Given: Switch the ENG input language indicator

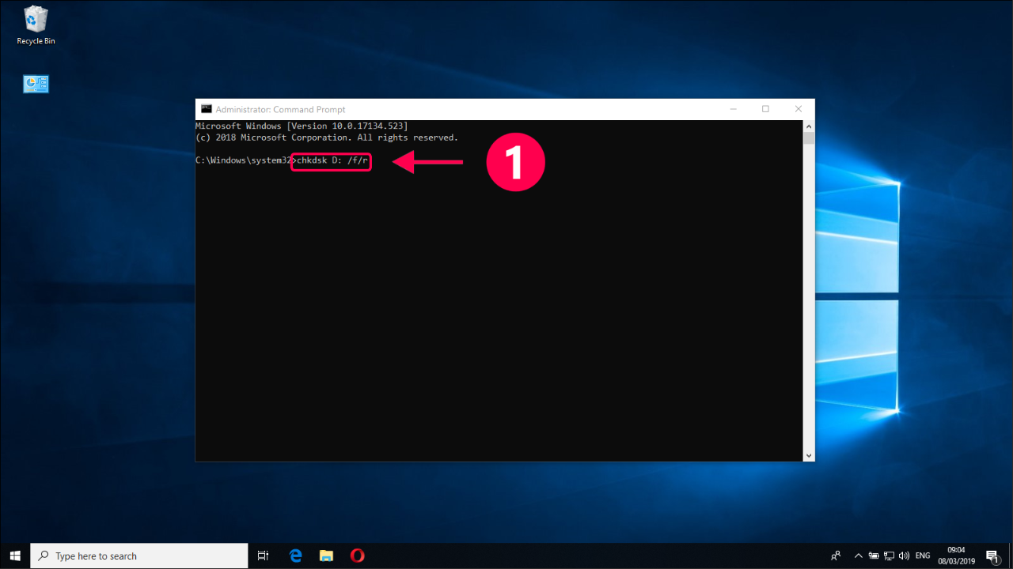Looking at the screenshot, I should [x=923, y=556].
